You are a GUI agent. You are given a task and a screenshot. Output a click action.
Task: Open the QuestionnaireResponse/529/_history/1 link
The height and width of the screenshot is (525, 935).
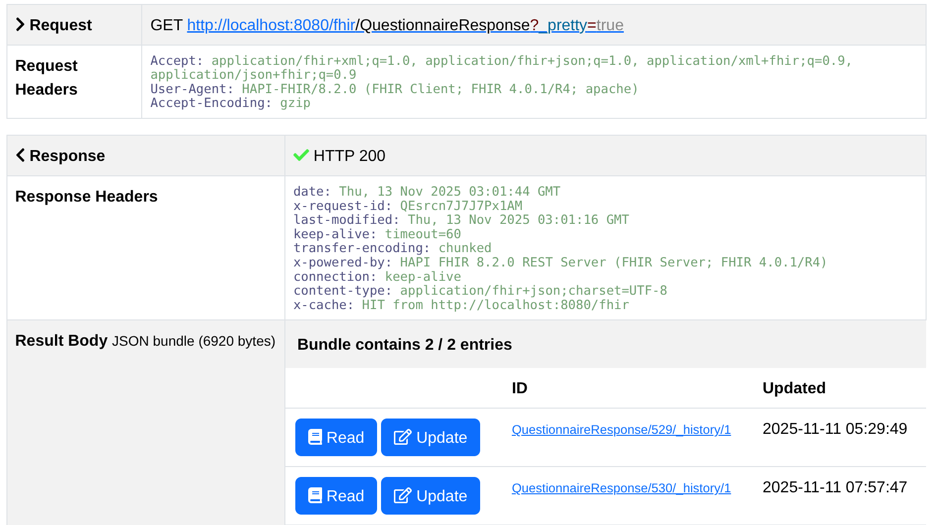pos(621,429)
